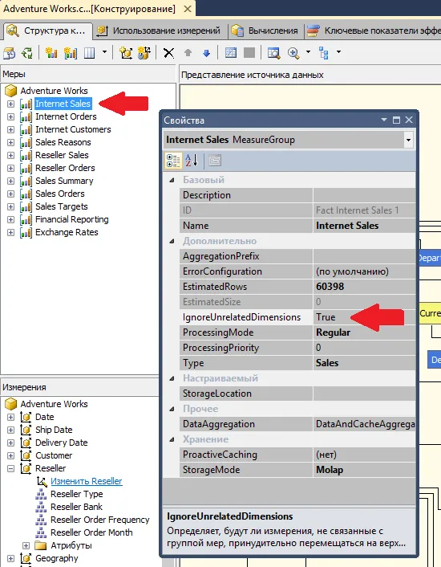Image resolution: width=441 pixels, height=567 pixels.
Task: Open the Zoom dropdown arrow
Action: click(x=308, y=52)
